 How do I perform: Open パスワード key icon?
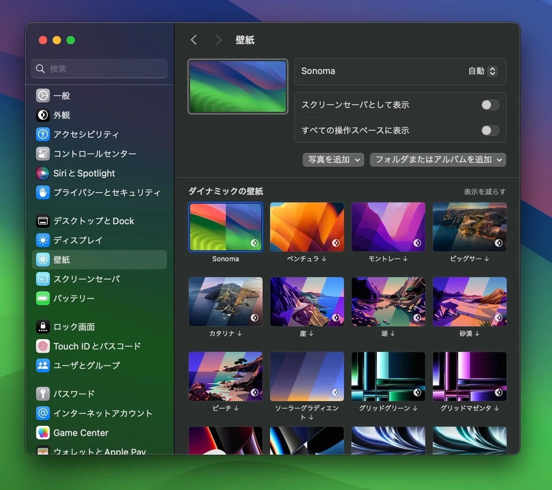coord(43,394)
